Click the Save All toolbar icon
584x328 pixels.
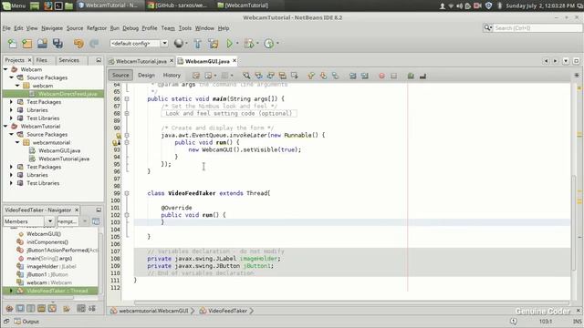point(57,44)
